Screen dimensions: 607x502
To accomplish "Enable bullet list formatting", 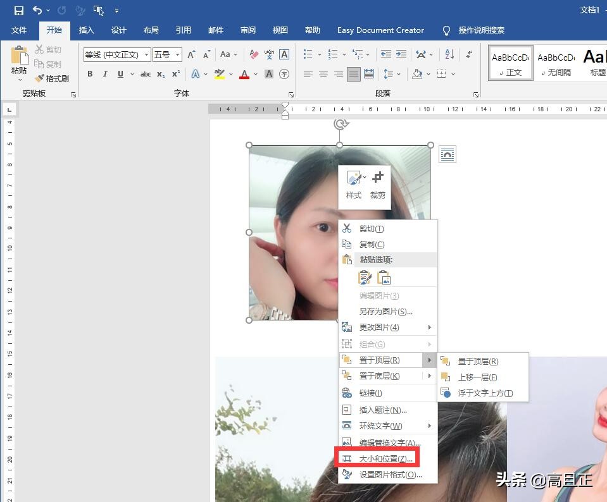I will [x=307, y=54].
